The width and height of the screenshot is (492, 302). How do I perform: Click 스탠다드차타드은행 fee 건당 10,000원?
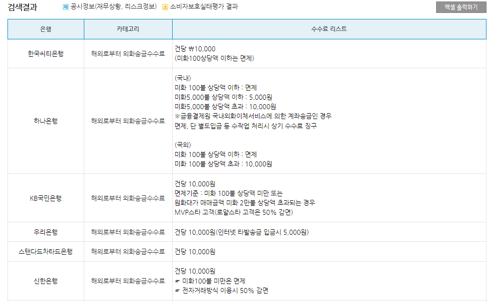(195, 252)
